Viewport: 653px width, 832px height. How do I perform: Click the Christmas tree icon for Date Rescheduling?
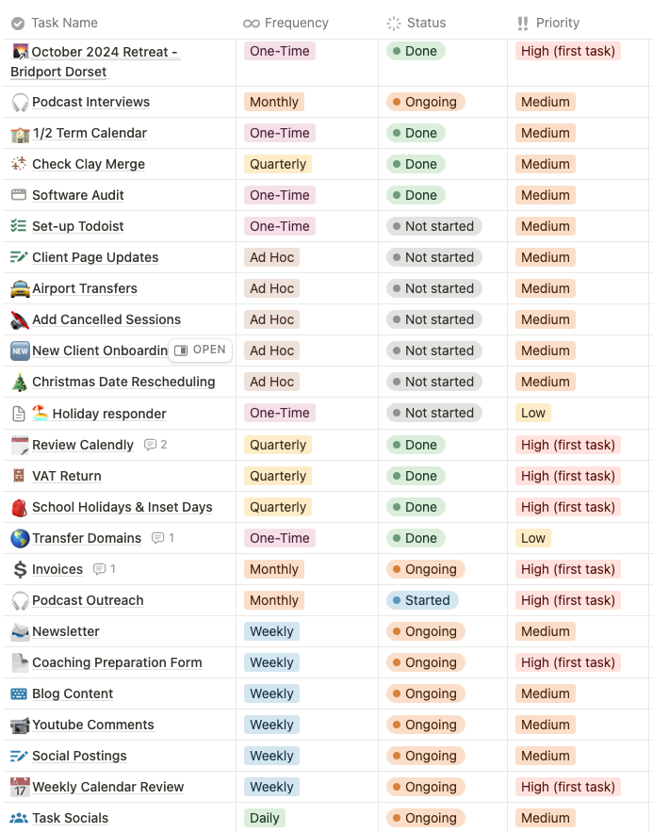click(x=20, y=382)
